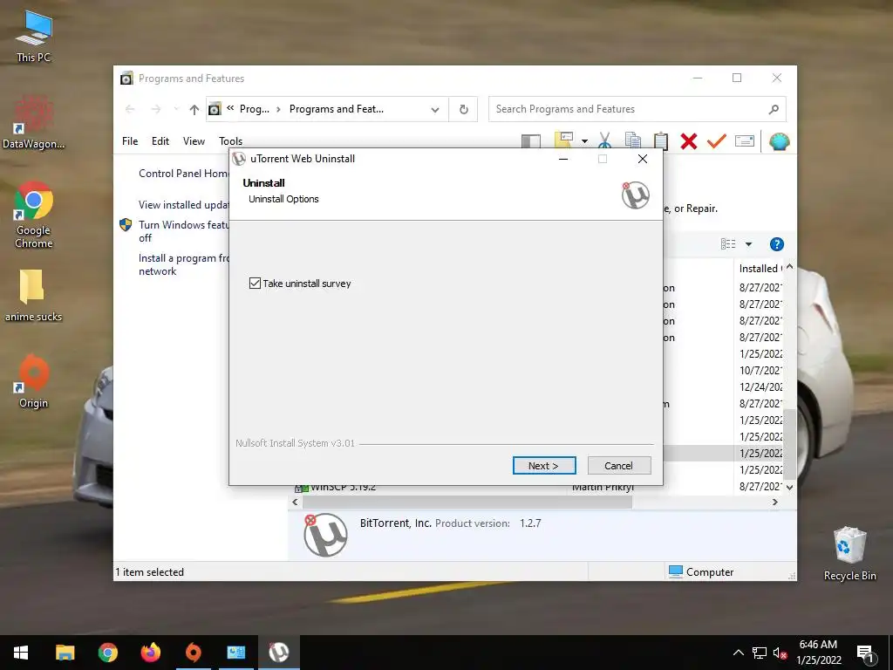Click Control Panel taskbar icon
The image size is (893, 670).
coord(235,653)
